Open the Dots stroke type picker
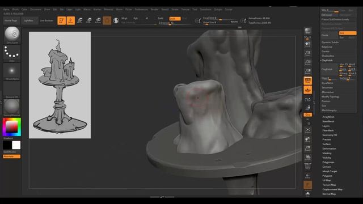The width and height of the screenshot is (363, 204). [12, 53]
